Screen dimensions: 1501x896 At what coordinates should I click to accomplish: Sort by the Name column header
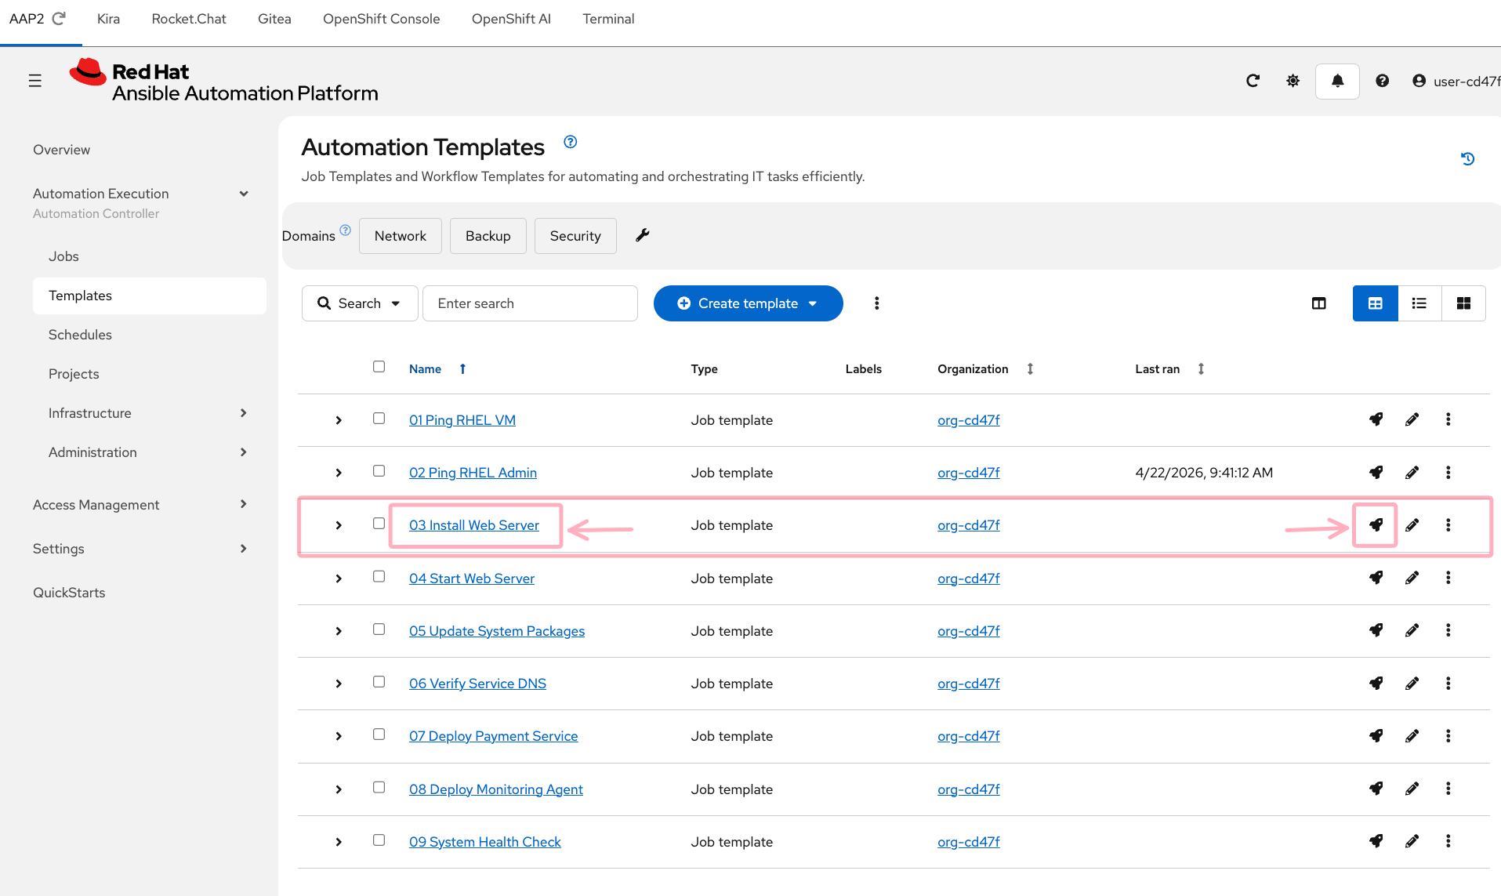(425, 369)
